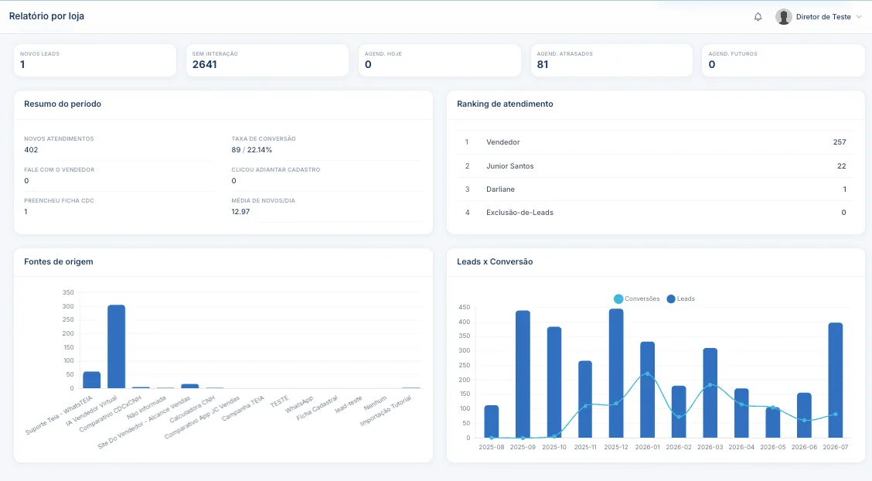Click the Preencheu Ficha CDC label
The height and width of the screenshot is (481, 872).
(59, 201)
